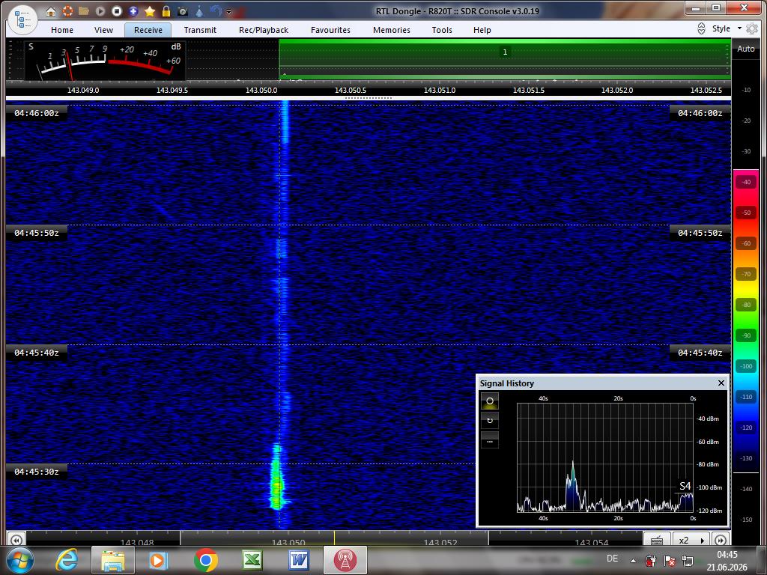Click the yellow star favourites icon
The width and height of the screenshot is (767, 575).
150,10
